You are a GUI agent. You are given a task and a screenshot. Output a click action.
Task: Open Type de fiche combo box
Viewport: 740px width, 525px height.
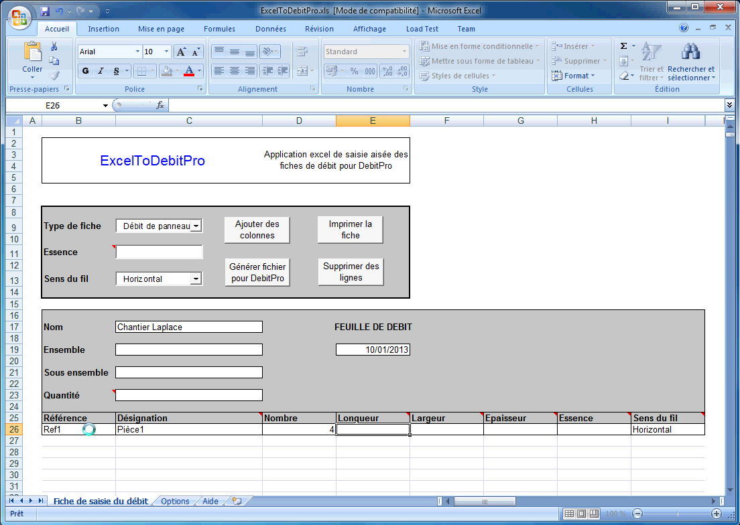196,226
